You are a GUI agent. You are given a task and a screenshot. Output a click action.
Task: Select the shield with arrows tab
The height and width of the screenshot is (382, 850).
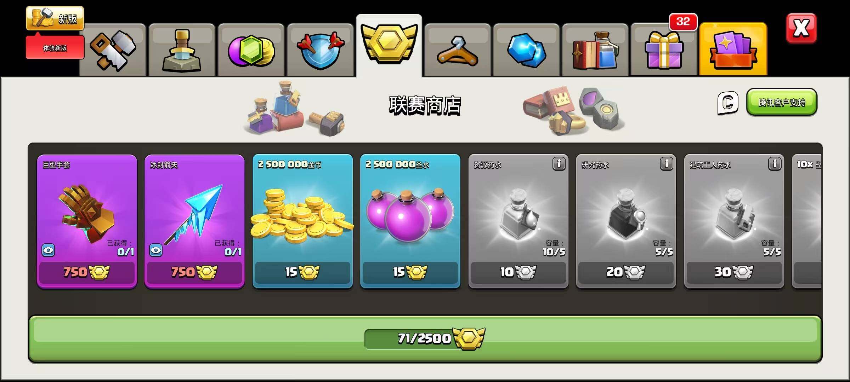(320, 50)
